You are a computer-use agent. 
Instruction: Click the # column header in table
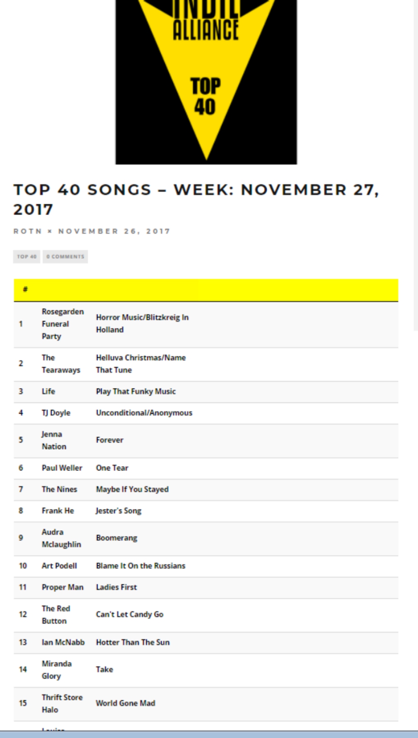pos(25,289)
